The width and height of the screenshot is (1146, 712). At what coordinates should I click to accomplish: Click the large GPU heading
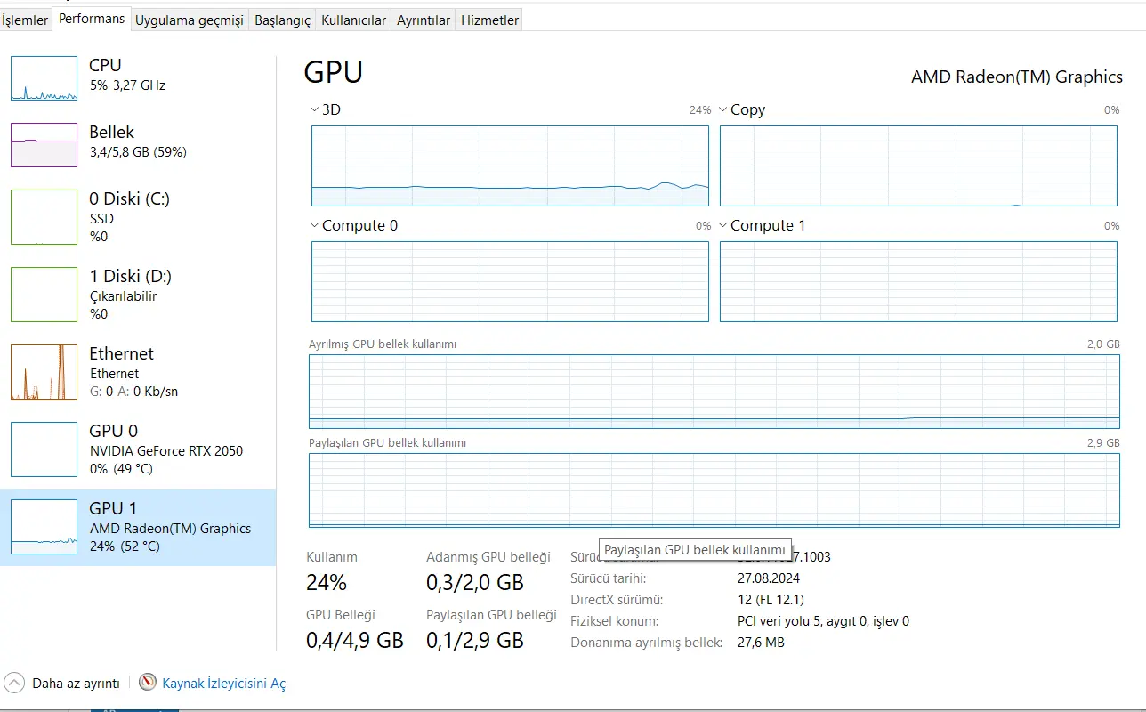(334, 72)
